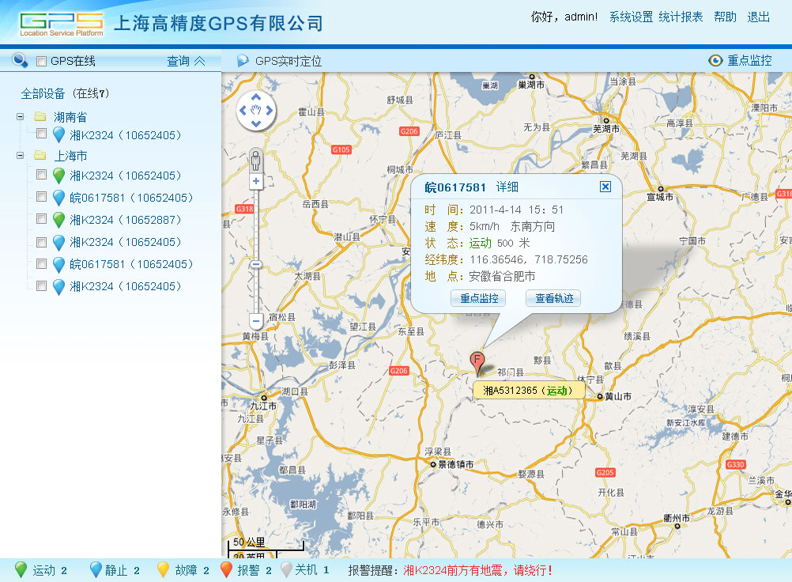Enable the GPS在线 checkbox
Screen dimensions: 792x582
click(x=41, y=61)
